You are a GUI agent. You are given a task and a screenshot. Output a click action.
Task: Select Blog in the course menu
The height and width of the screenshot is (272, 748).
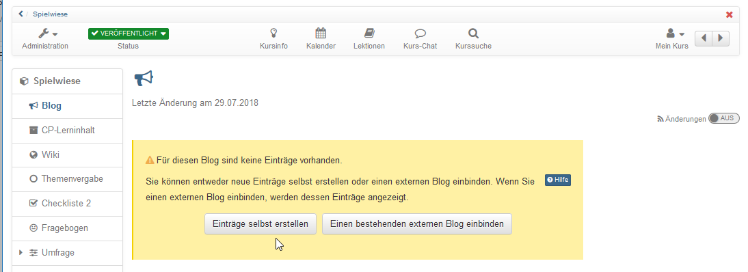coord(67,106)
